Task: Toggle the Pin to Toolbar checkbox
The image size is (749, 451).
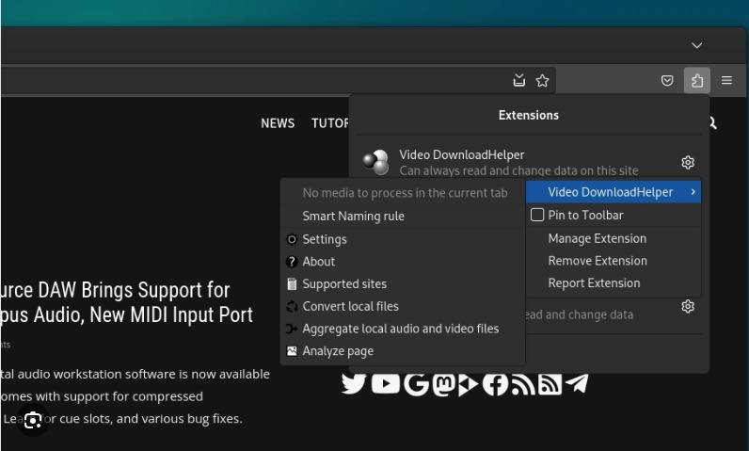Action: pyautogui.click(x=537, y=215)
